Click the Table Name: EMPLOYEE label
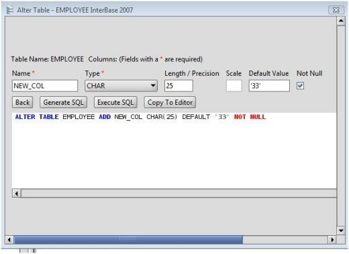 click(47, 59)
